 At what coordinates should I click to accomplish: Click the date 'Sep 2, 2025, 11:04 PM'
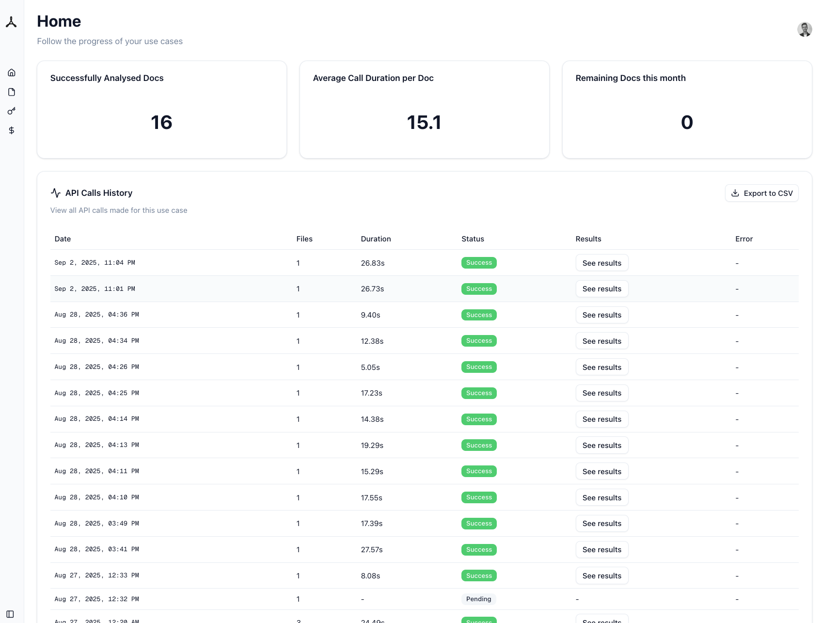tap(95, 263)
